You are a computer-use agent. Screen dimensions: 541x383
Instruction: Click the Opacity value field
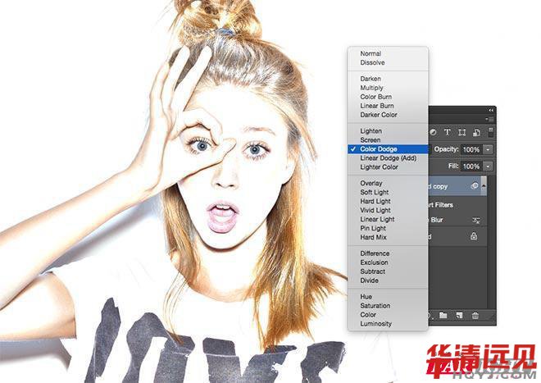pos(472,150)
